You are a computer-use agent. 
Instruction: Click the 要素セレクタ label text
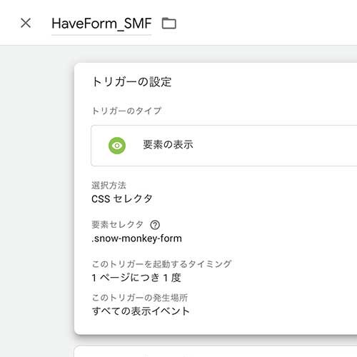coord(117,224)
